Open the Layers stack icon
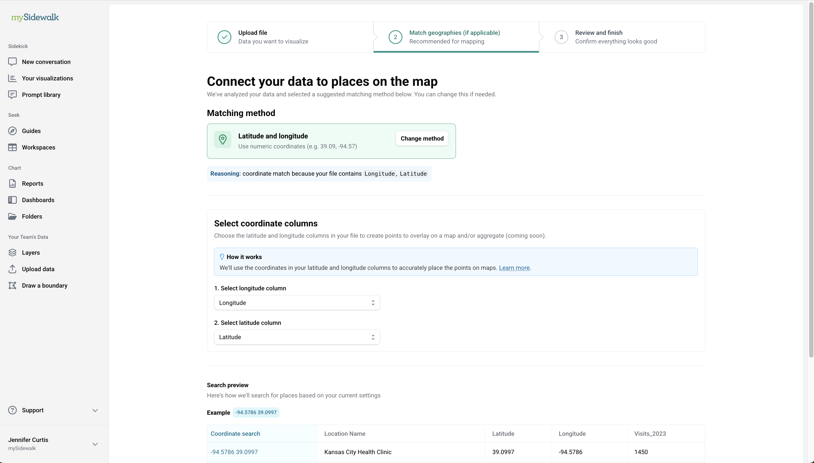This screenshot has width=814, height=463. click(x=12, y=253)
